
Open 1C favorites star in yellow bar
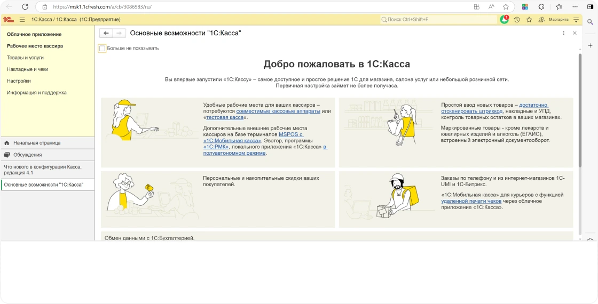(x=529, y=19)
